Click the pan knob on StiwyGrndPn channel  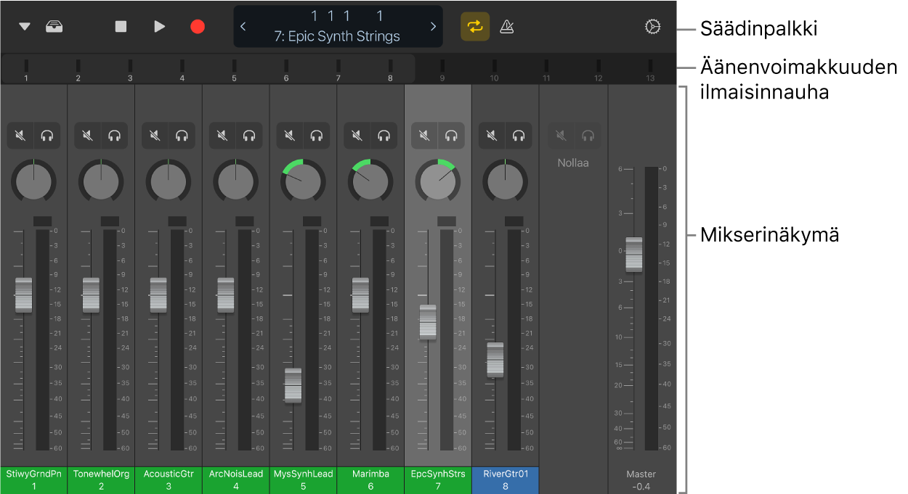point(33,181)
